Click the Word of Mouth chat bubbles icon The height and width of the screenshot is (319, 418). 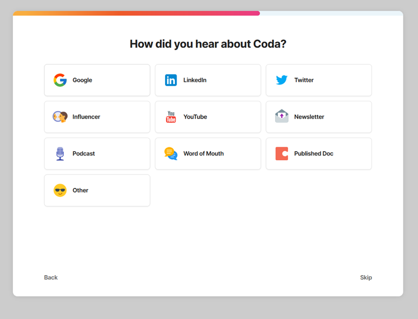pos(171,154)
